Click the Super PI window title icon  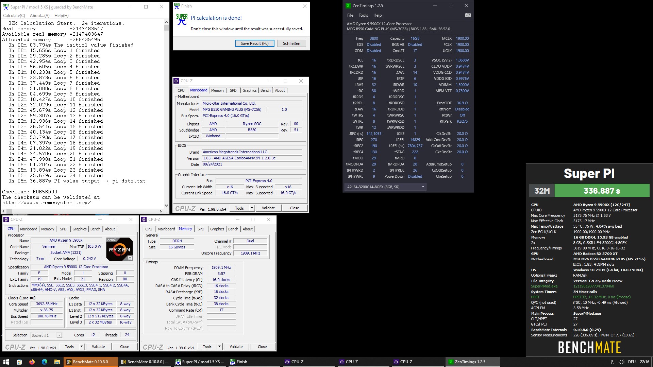point(6,7)
